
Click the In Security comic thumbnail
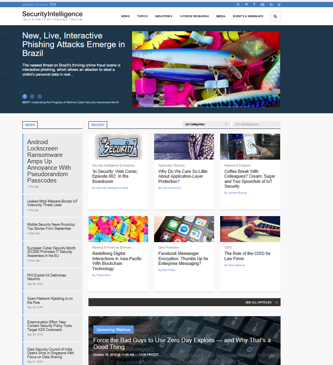pyautogui.click(x=118, y=146)
